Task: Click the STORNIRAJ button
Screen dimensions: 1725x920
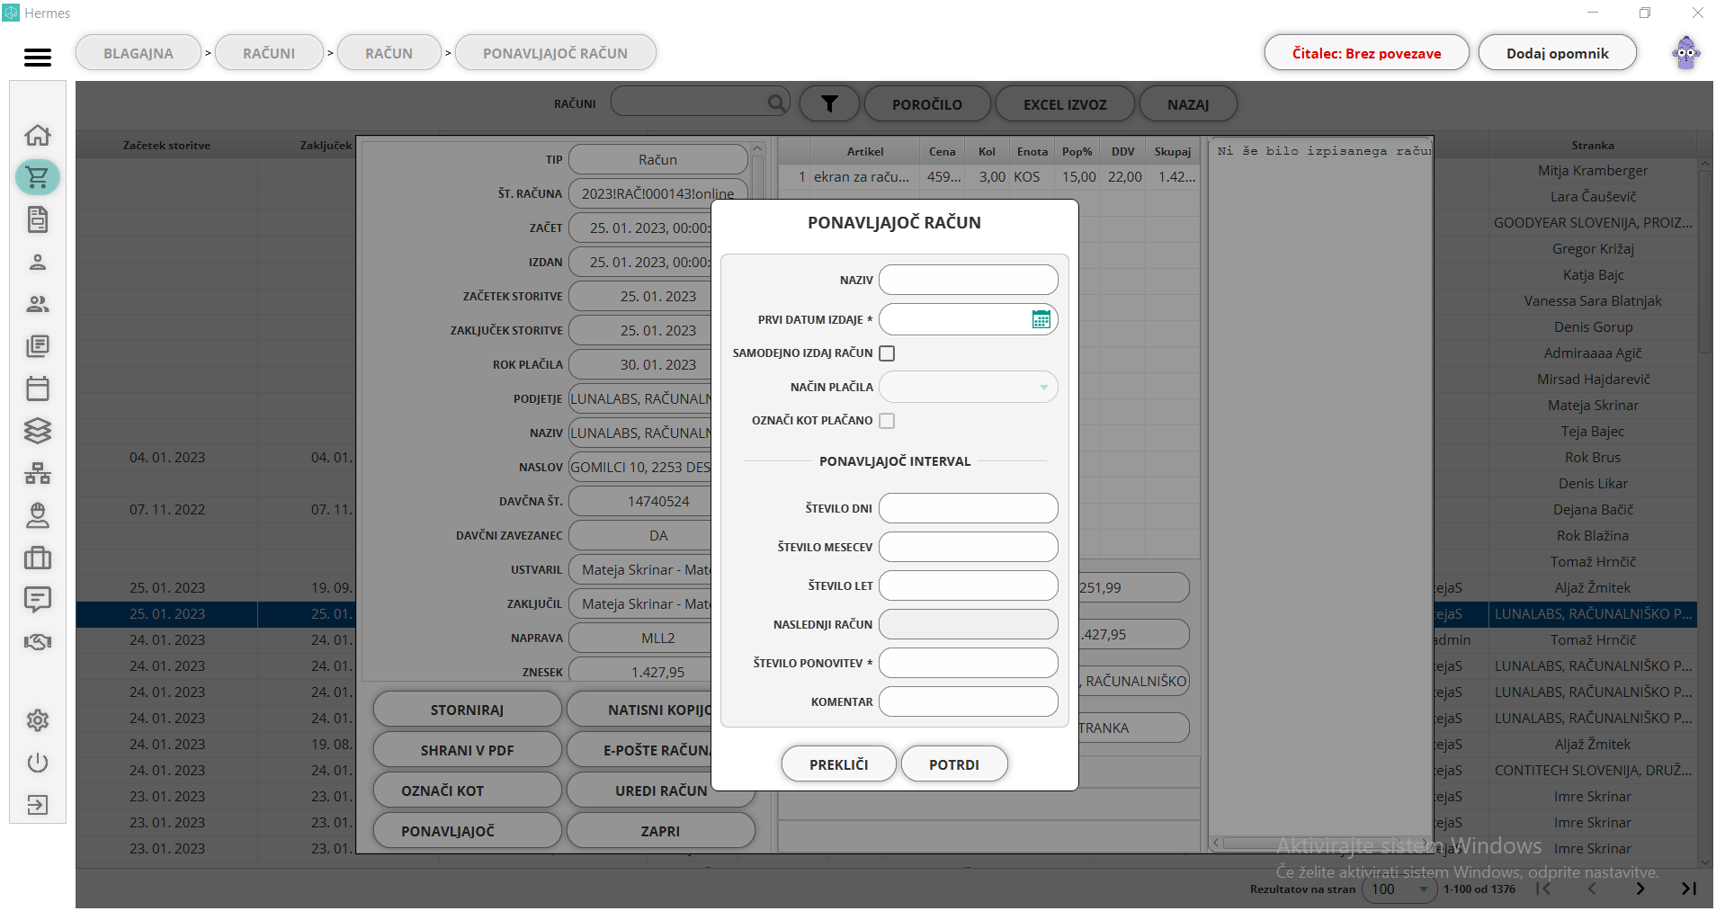Action: click(x=467, y=710)
